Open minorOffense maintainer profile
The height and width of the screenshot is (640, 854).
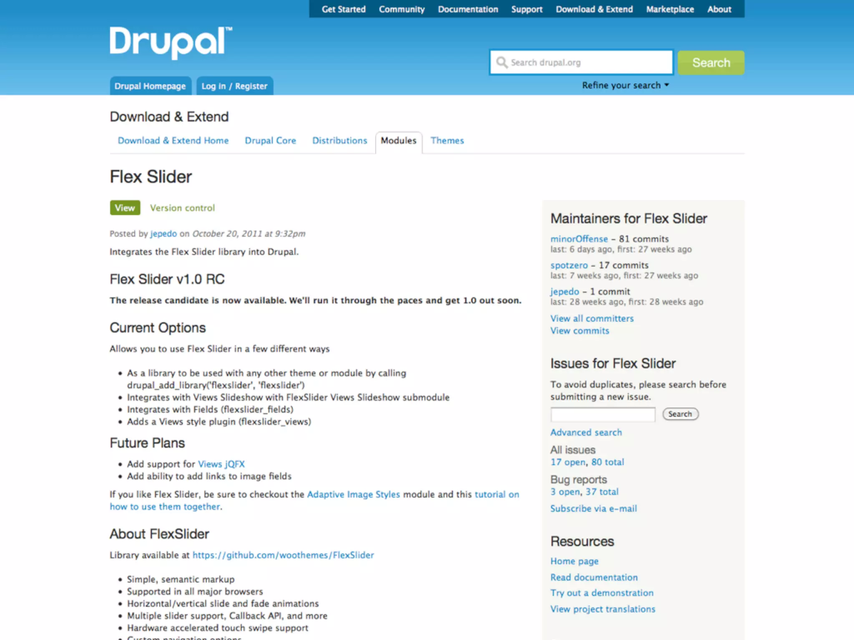[579, 239]
